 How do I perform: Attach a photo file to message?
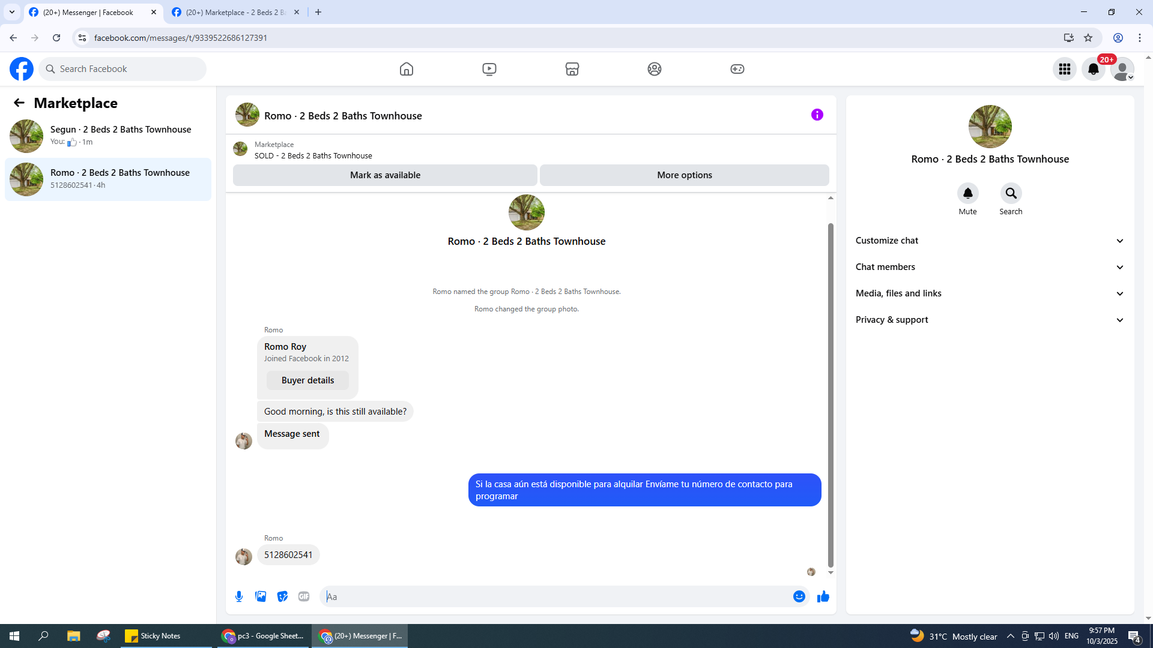tap(261, 596)
